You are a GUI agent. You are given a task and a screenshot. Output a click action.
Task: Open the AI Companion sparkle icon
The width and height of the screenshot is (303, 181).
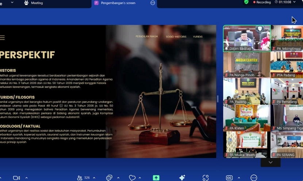[x=182, y=177]
